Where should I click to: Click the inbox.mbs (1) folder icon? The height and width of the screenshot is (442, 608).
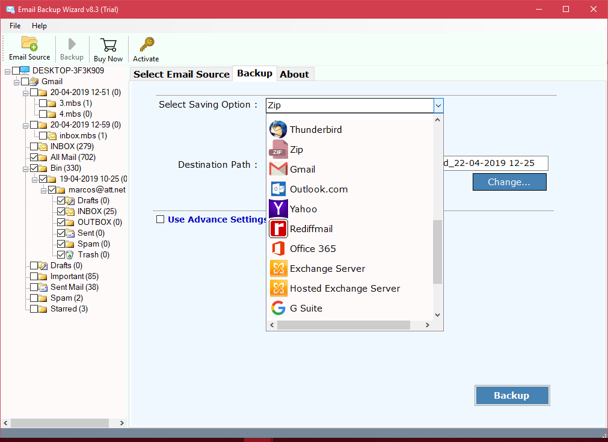[x=52, y=136]
